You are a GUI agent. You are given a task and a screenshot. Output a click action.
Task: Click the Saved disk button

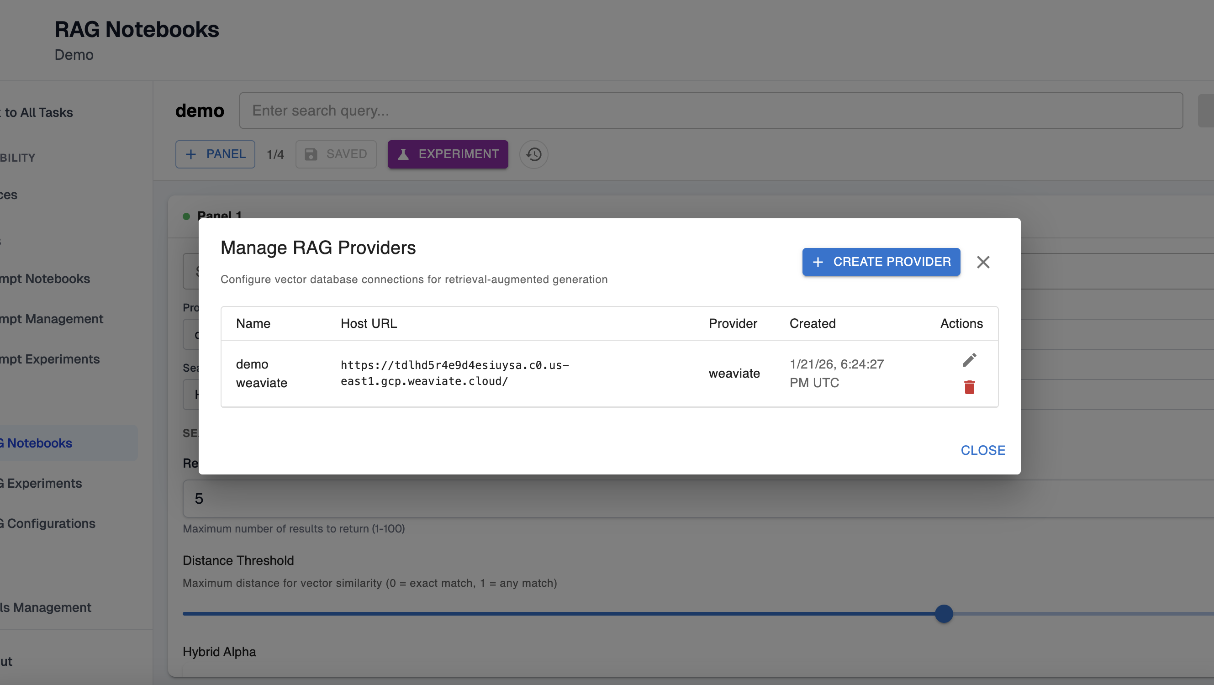(336, 154)
